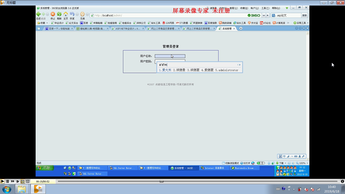Click the restore (恢复) undo arrow

(x=72, y=14)
